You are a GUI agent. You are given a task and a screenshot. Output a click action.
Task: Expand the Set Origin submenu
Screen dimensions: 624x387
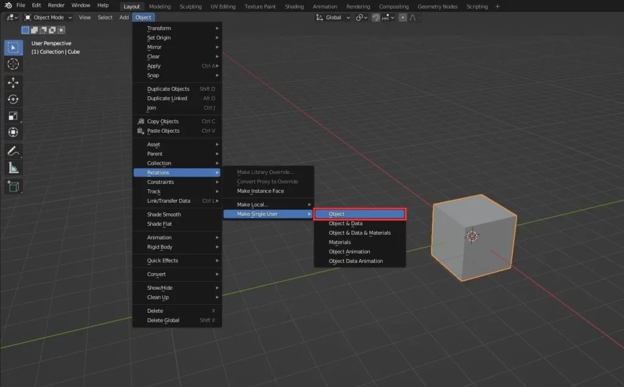point(177,38)
